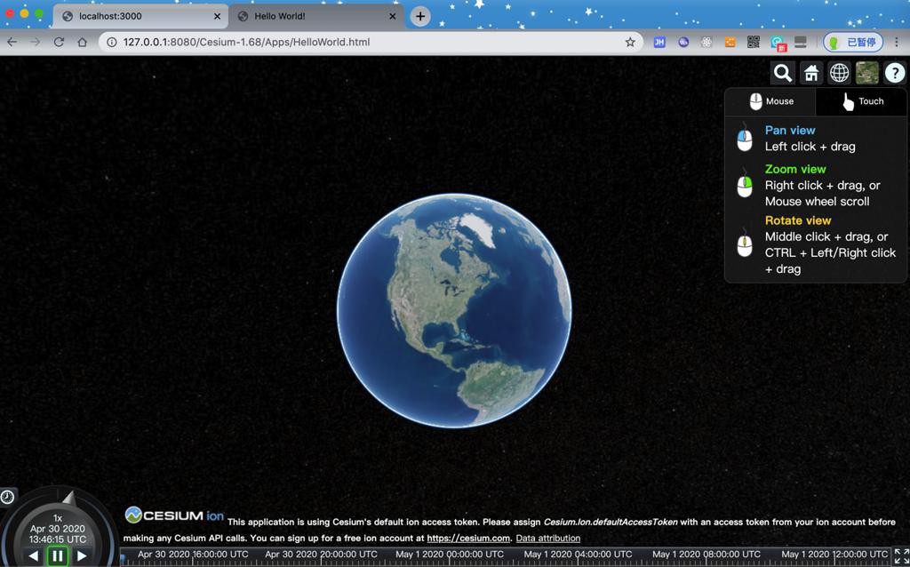The width and height of the screenshot is (910, 567).
Task: Click the site information icon
Action: [111, 42]
